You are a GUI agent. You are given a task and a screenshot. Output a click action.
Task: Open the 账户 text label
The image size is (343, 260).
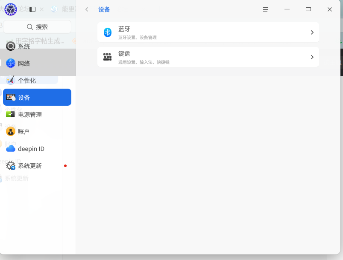(23, 132)
